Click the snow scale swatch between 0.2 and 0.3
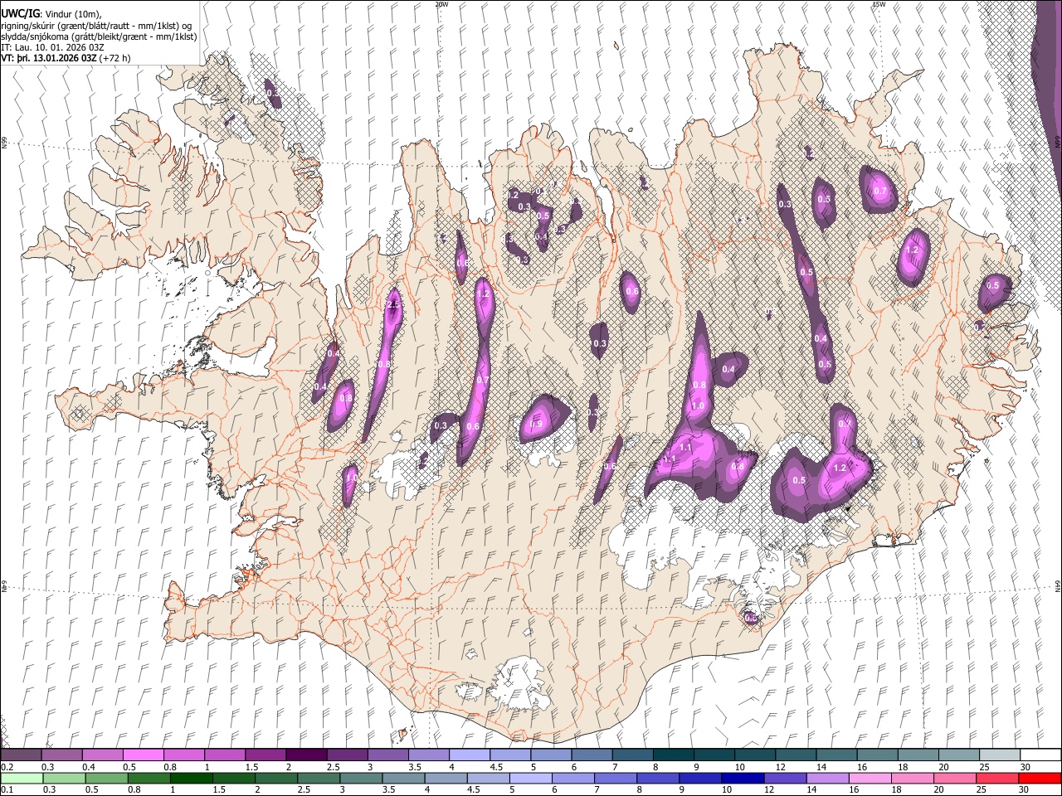The image size is (1062, 796). (22, 755)
